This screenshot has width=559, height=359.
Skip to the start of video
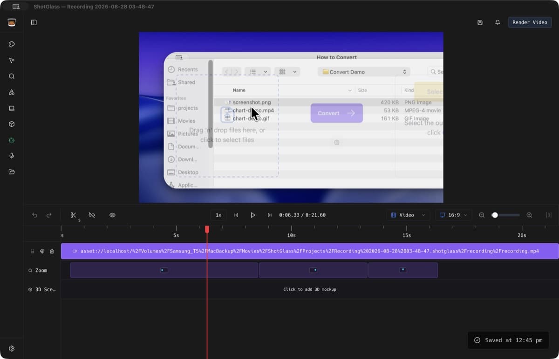(236, 215)
